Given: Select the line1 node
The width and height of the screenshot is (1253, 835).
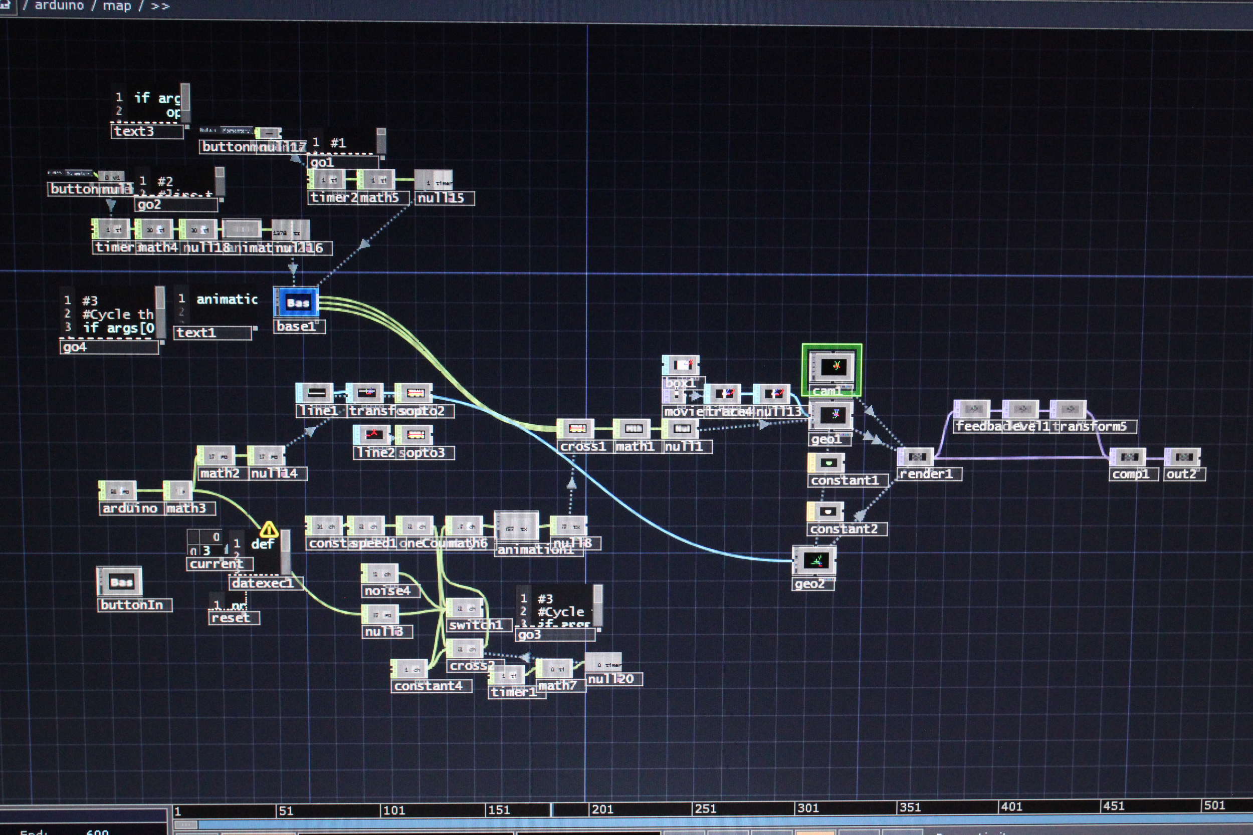Looking at the screenshot, I should (315, 393).
